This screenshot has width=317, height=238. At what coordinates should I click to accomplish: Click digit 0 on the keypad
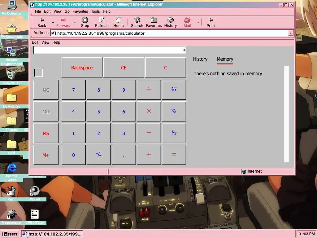74,155
